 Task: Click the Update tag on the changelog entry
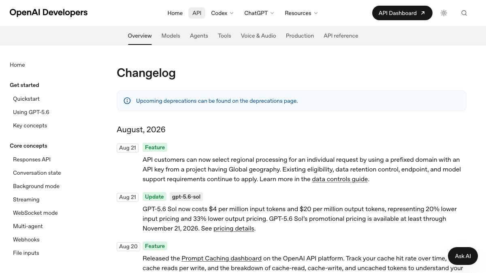tap(154, 197)
